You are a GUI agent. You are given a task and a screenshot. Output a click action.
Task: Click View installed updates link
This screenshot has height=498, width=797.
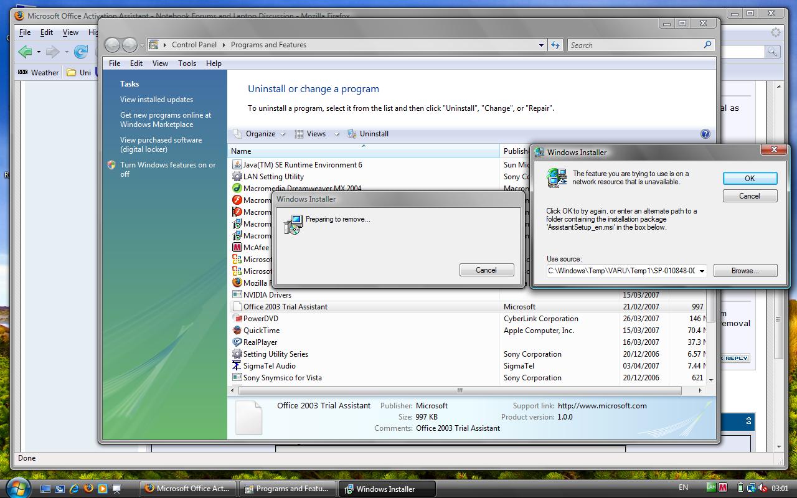coord(156,100)
